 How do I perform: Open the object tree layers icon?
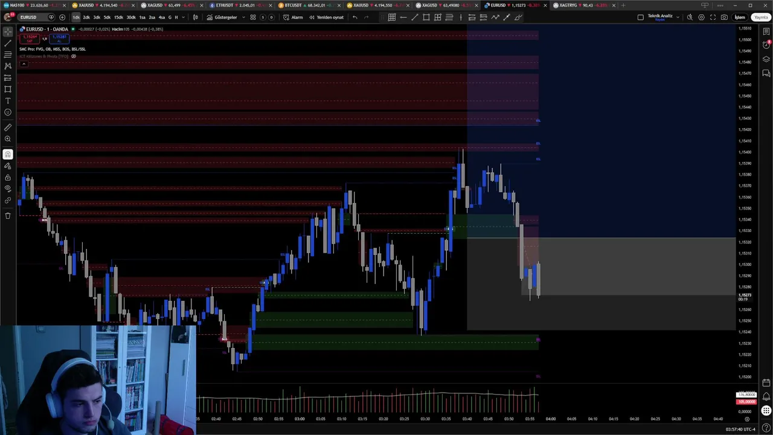pyautogui.click(x=766, y=59)
